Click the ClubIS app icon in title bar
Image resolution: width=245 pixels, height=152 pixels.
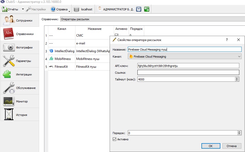point(3,2)
